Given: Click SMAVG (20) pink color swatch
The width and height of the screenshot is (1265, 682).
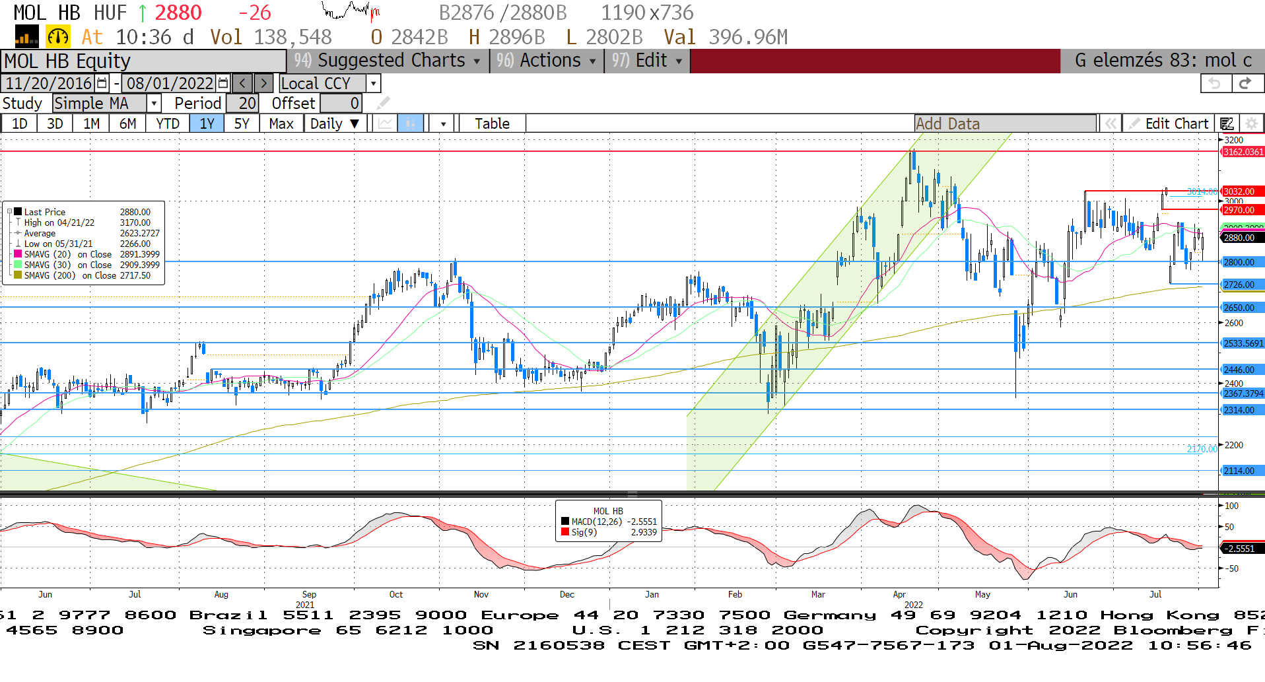Looking at the screenshot, I should tap(18, 254).
